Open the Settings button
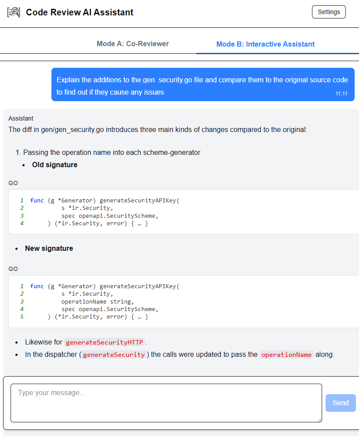Screen dimensions: 359x436 click(x=329, y=12)
